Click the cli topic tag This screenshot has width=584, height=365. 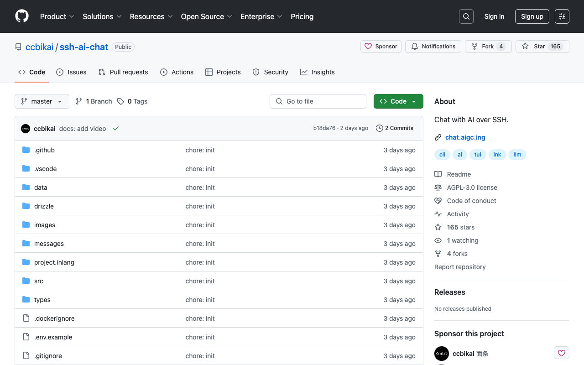coord(442,155)
